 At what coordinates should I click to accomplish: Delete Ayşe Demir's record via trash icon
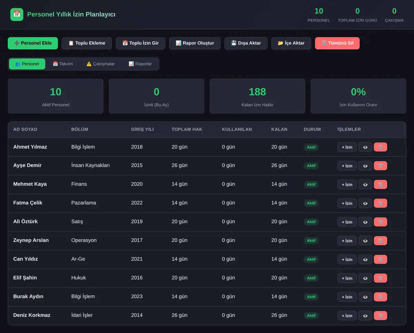380,166
